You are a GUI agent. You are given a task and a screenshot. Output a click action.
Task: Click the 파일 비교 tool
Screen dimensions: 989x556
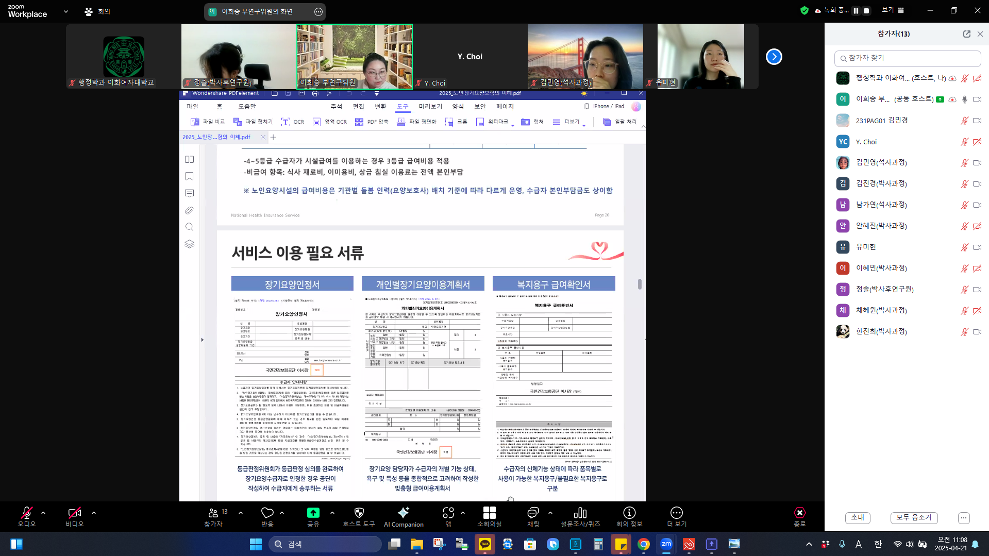pos(208,122)
